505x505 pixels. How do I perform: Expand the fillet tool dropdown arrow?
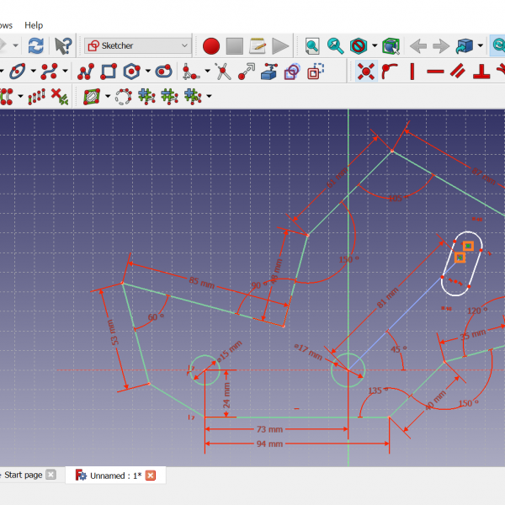[208, 72]
